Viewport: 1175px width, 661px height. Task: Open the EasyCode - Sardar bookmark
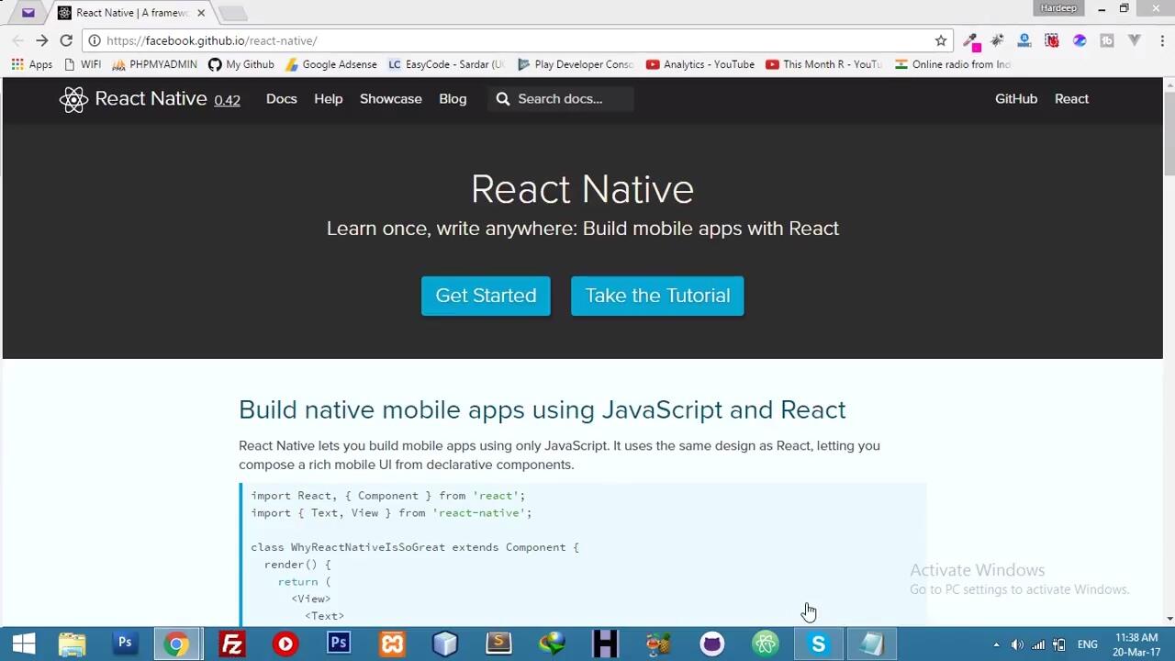(446, 64)
